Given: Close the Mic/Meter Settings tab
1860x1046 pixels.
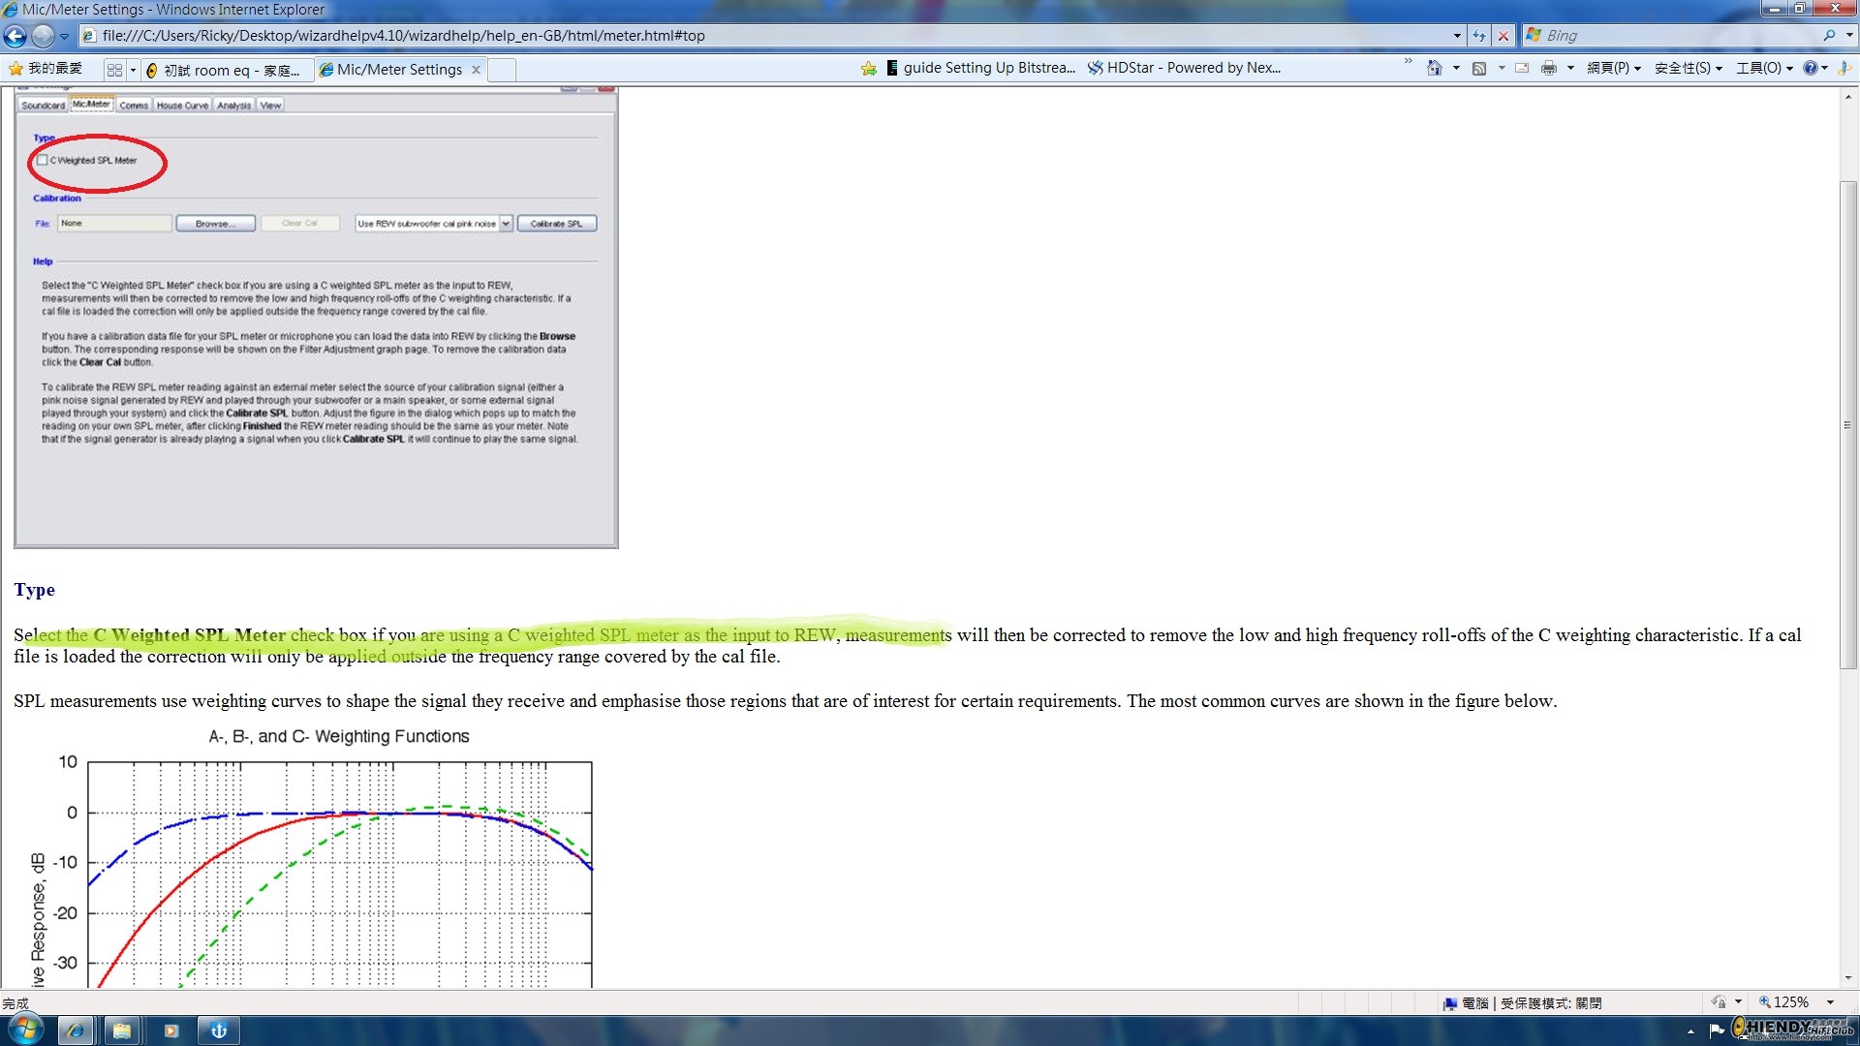Looking at the screenshot, I should pyautogui.click(x=476, y=70).
